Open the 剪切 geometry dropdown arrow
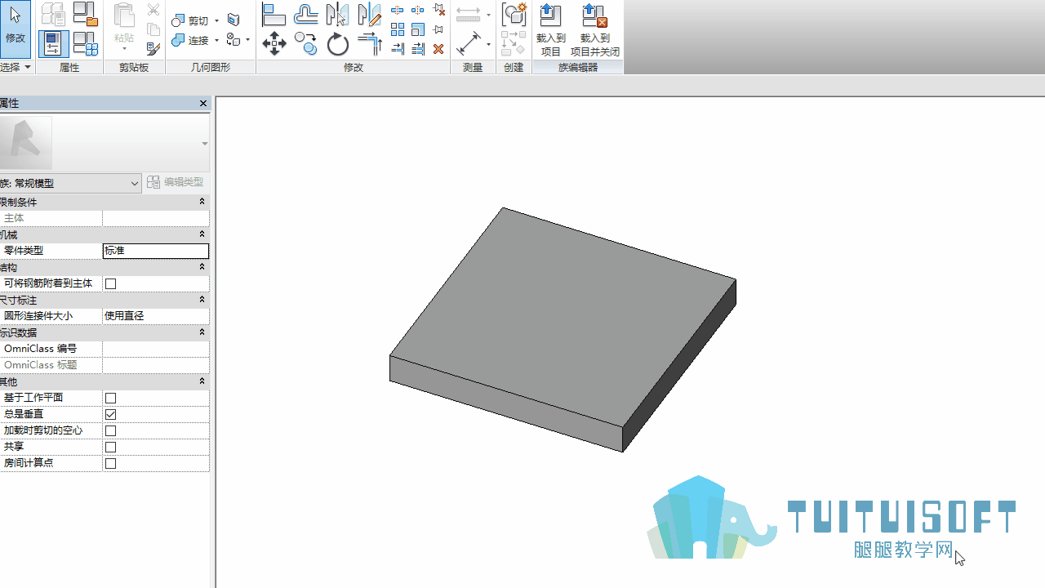The image size is (1045, 588). tap(216, 20)
